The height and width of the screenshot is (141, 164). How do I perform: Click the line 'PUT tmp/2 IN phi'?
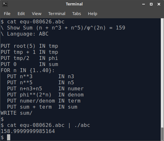29,58
